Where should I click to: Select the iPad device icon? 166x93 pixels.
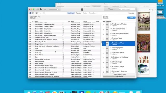pyautogui.click(x=44, y=13)
